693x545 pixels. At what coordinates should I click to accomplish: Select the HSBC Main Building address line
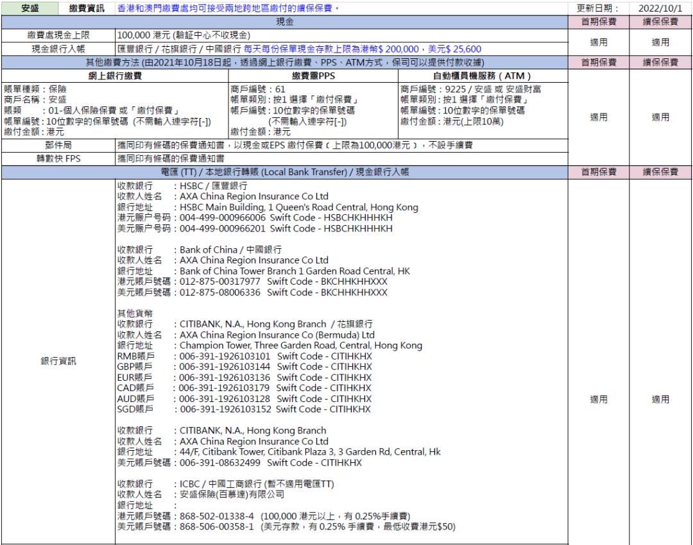[268, 207]
